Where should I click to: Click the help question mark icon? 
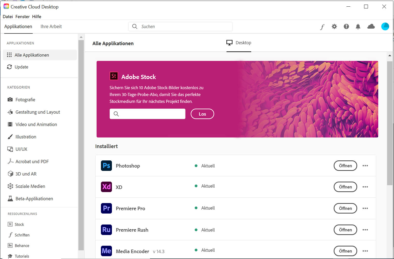(346, 26)
